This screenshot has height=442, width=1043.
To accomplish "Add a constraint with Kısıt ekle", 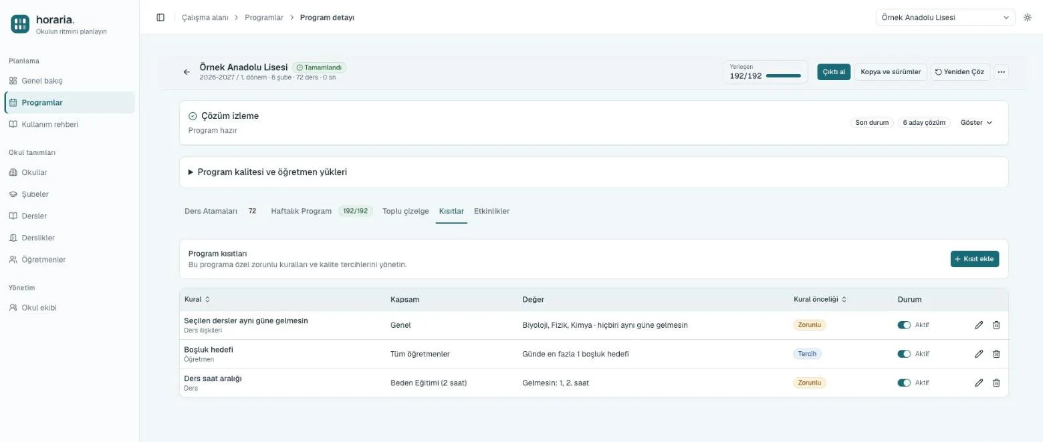I will coord(975,259).
